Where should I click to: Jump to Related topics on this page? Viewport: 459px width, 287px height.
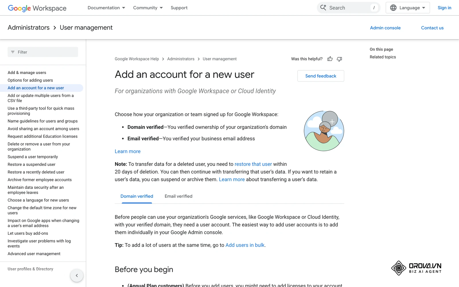[383, 57]
